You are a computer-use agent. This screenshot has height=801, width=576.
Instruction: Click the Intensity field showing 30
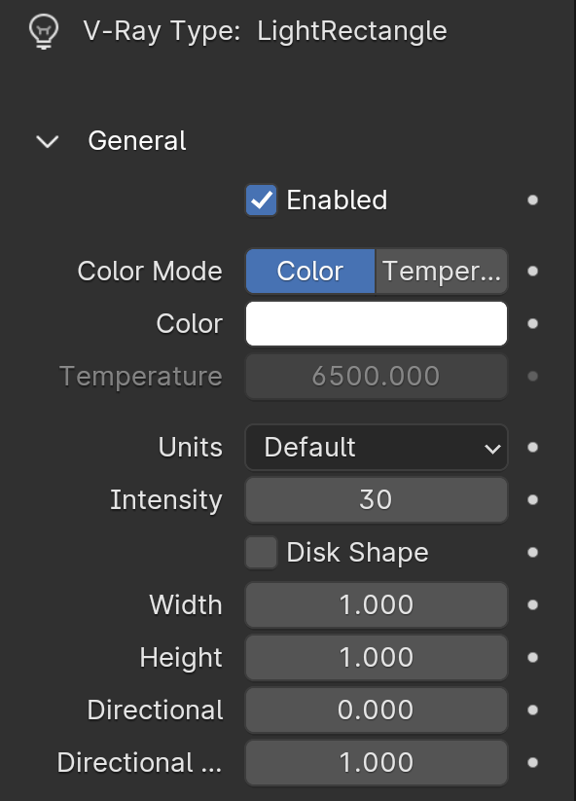click(377, 499)
